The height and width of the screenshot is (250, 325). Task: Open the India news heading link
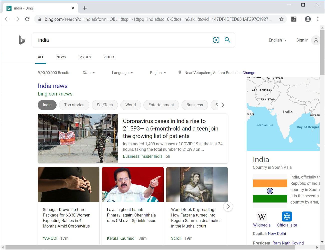pyautogui.click(x=53, y=86)
